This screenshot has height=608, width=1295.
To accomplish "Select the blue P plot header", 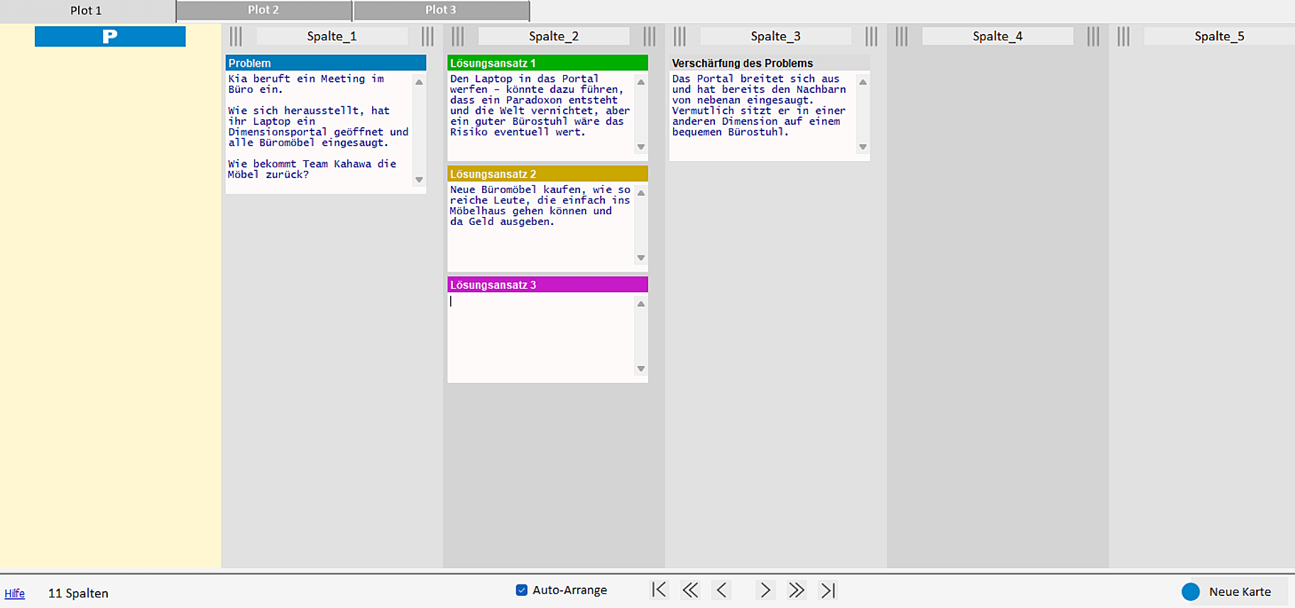I will [110, 36].
